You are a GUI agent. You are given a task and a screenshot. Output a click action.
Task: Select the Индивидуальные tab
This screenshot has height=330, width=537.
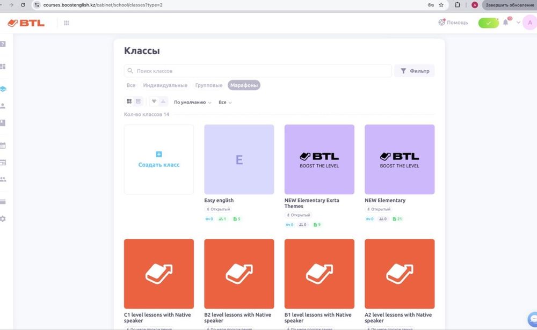click(x=165, y=85)
